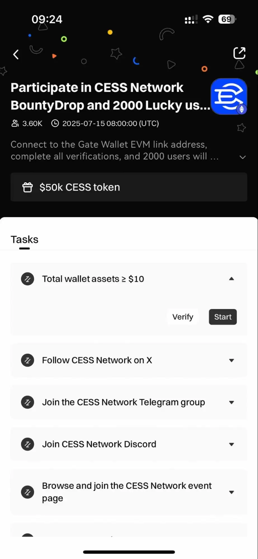
Task: Expand the event description chevron
Action: tap(243, 157)
